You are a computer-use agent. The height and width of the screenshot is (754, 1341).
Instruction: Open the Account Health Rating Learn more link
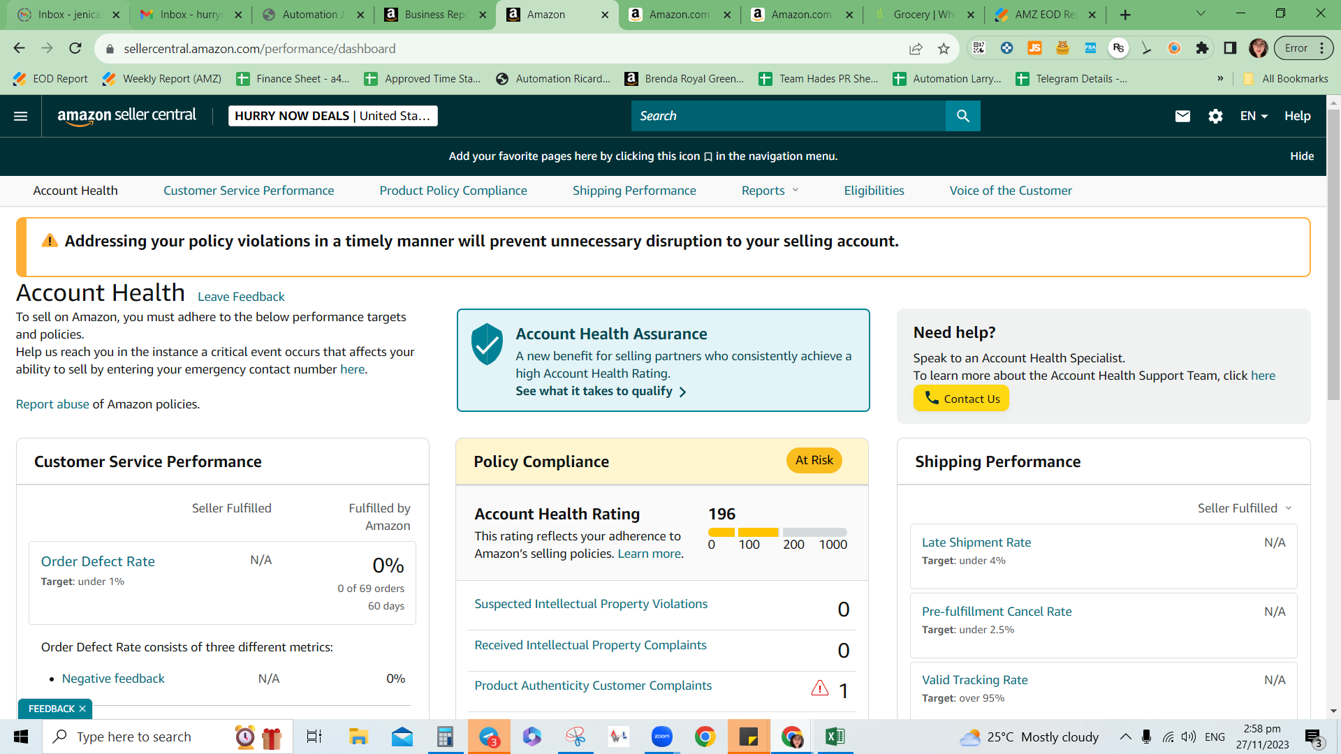(649, 554)
